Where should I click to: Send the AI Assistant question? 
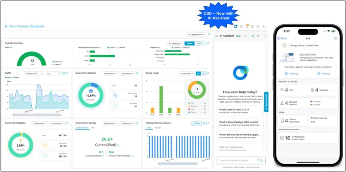pos(262,161)
